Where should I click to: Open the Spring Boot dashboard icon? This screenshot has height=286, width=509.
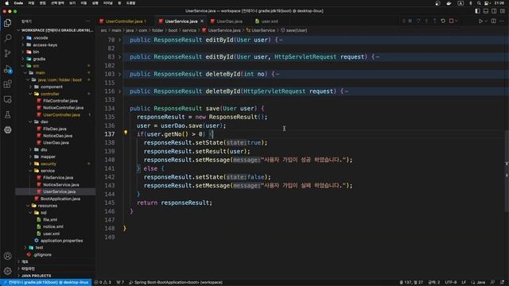tap(7, 129)
